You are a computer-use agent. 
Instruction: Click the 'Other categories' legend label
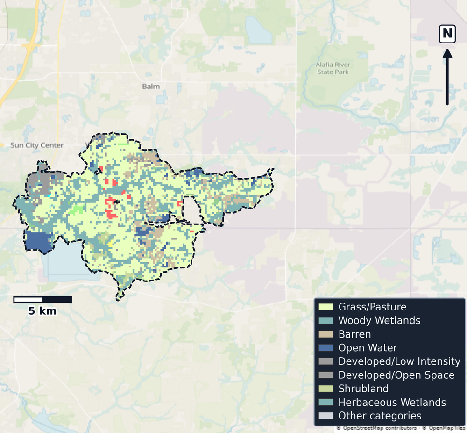(x=380, y=416)
